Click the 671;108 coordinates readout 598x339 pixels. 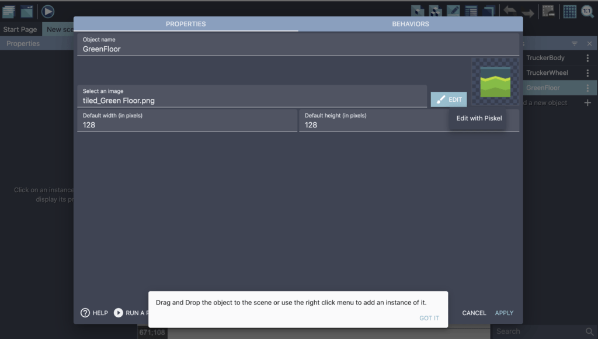tap(152, 332)
